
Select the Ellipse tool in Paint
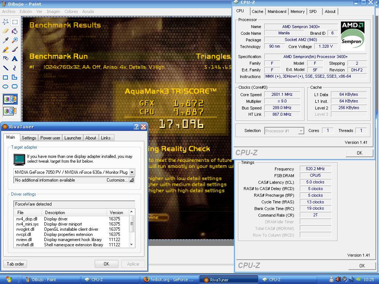pyautogui.click(x=5, y=87)
